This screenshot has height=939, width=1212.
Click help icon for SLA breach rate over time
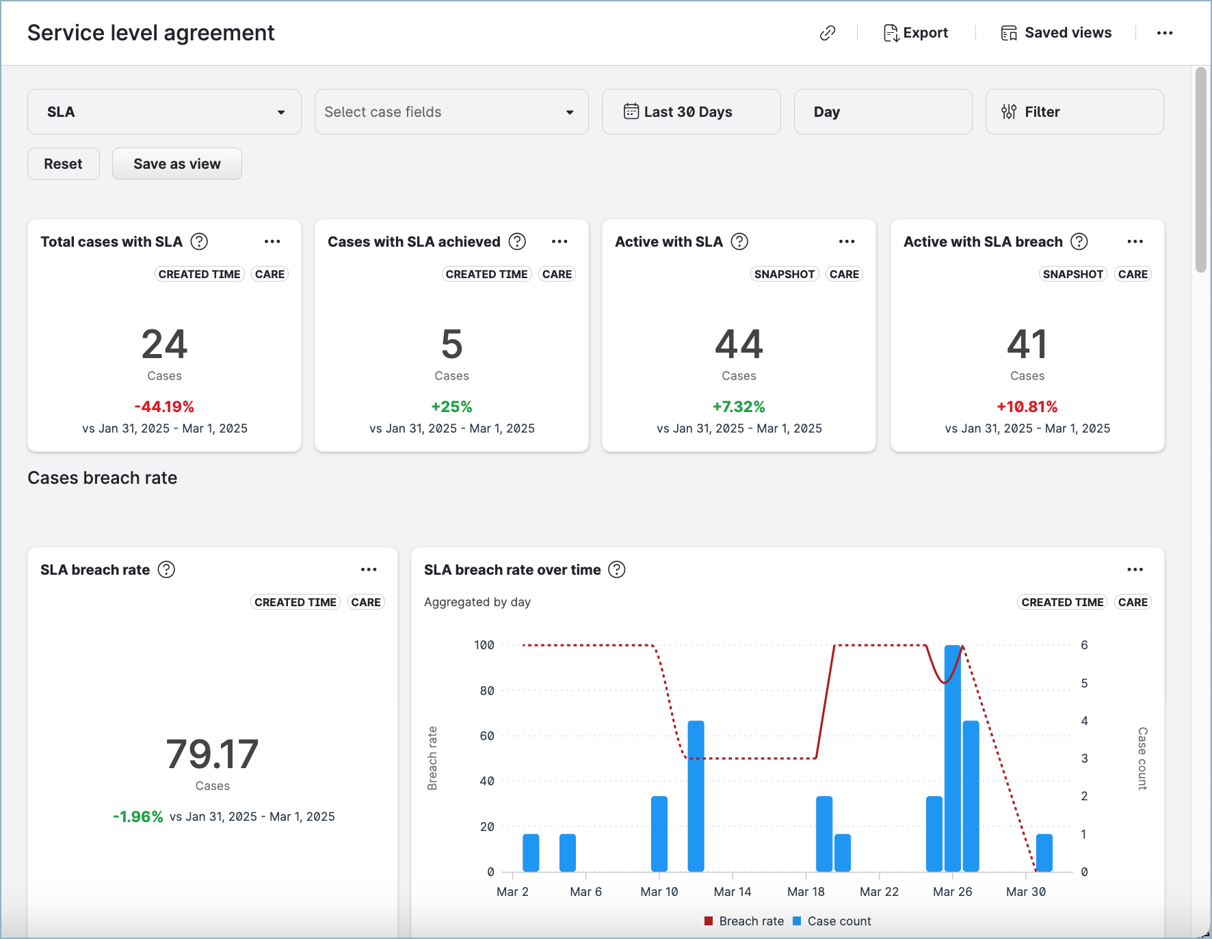(617, 569)
